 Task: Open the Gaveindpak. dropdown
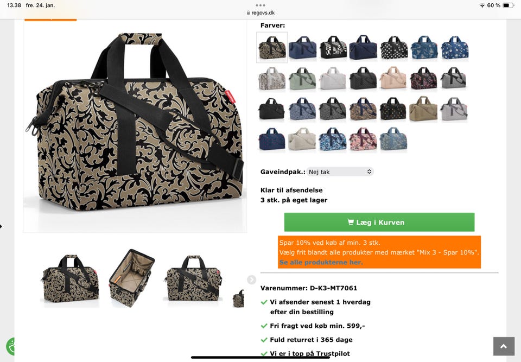(340, 172)
